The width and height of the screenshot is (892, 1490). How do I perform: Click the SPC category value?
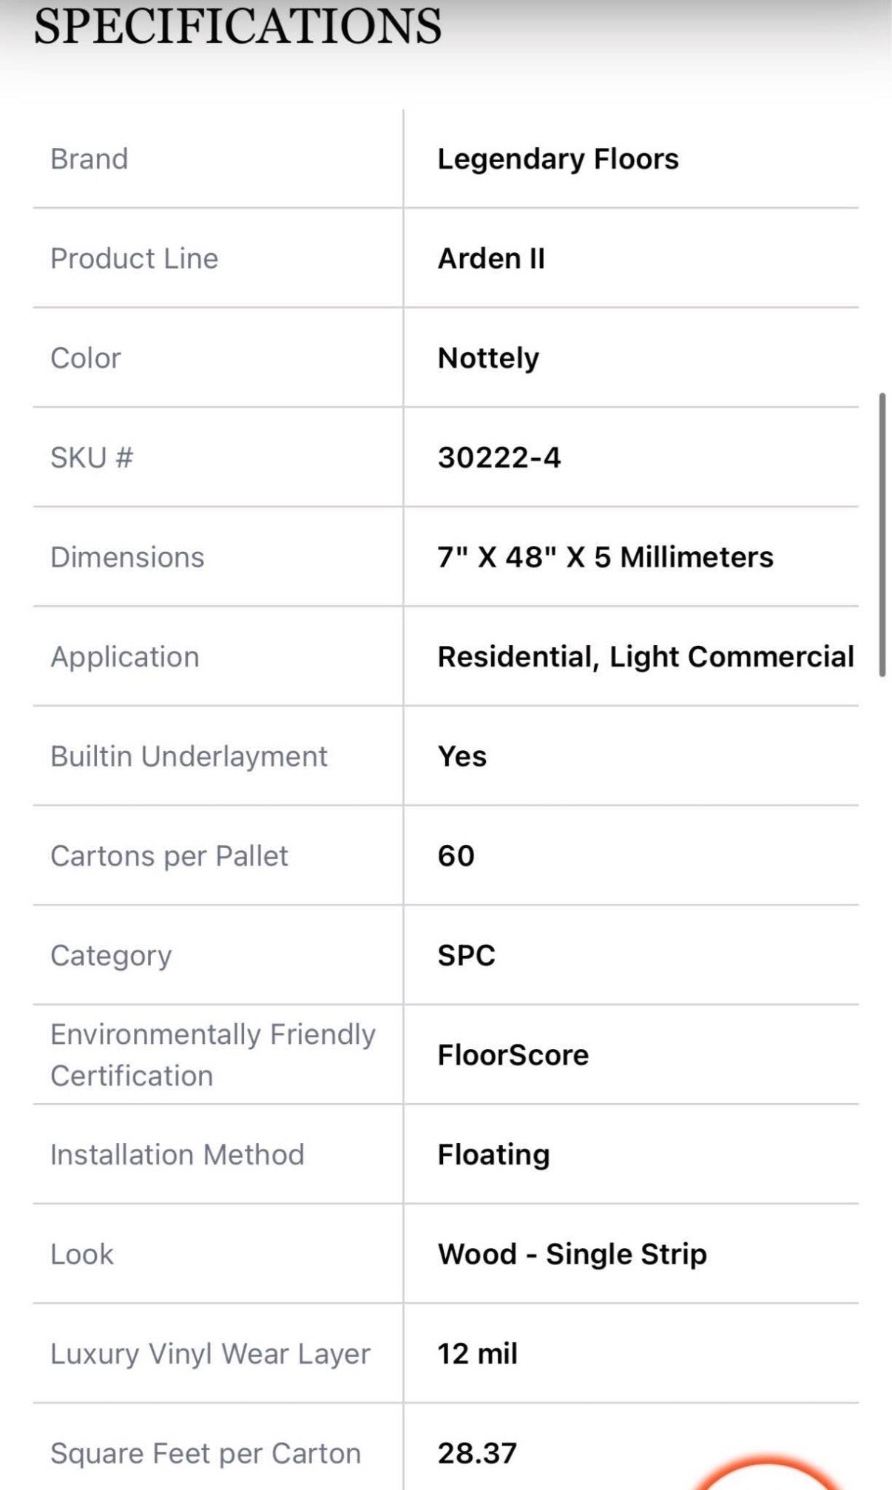tap(466, 955)
